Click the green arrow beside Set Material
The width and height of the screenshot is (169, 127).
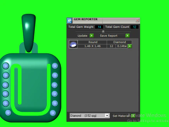(x=133, y=116)
